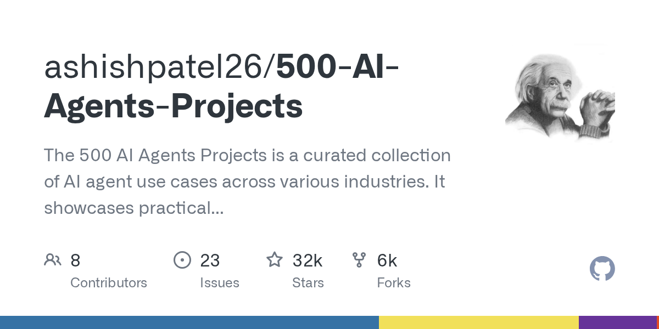Click the 6k forks count
Image resolution: width=659 pixels, height=329 pixels.
387,260
